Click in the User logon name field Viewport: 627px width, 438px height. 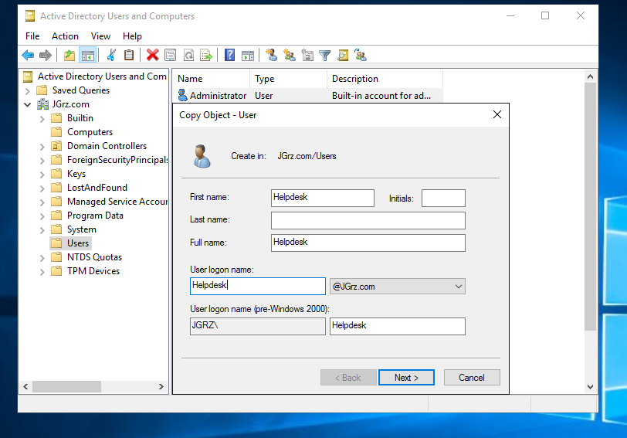pos(258,286)
